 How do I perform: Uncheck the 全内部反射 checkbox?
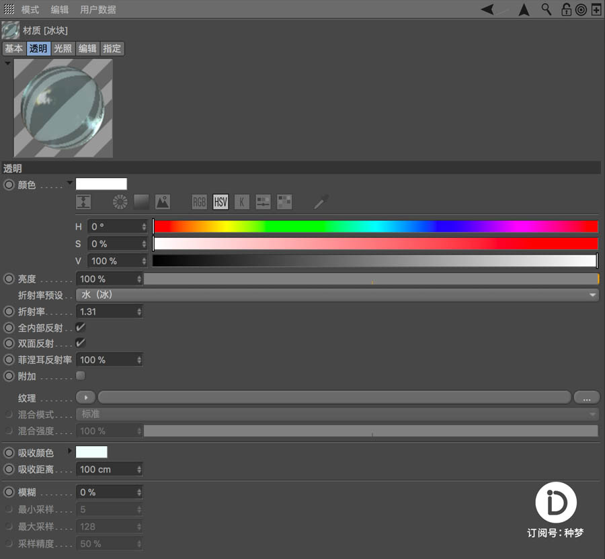80,327
